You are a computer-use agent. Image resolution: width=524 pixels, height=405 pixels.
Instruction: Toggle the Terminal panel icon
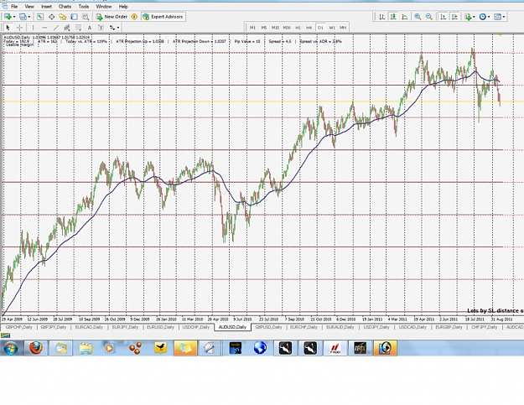point(74,17)
